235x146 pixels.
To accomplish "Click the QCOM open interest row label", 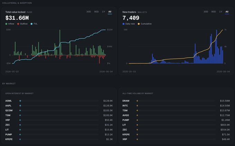I will tap(9, 110).
